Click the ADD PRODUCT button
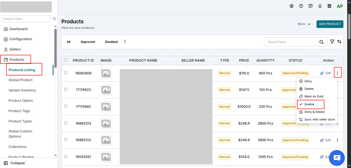This screenshot has width=351, height=168. point(330,24)
